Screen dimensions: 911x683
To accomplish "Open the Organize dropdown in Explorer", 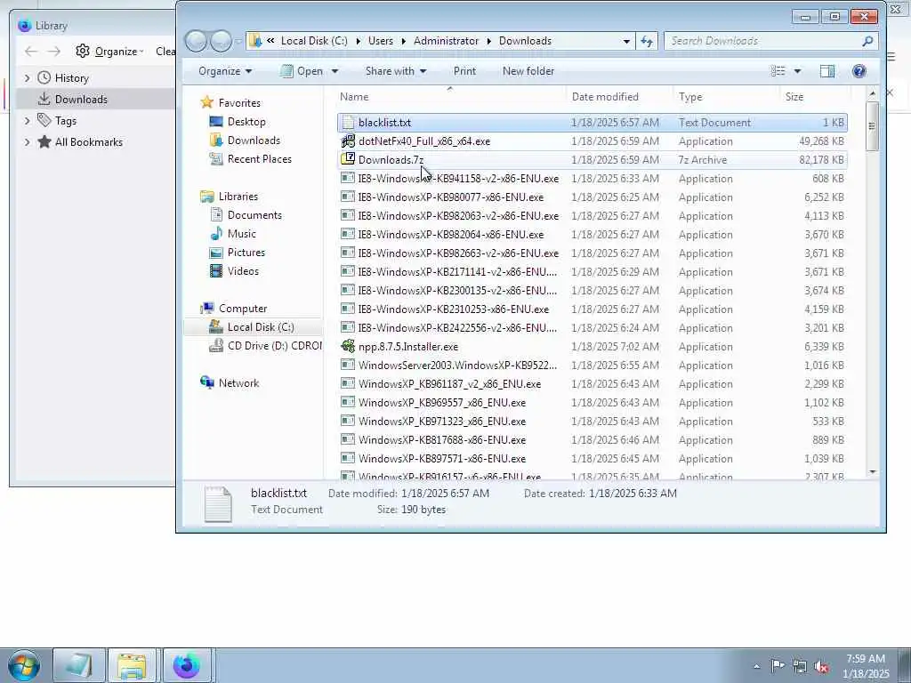I will coord(225,71).
